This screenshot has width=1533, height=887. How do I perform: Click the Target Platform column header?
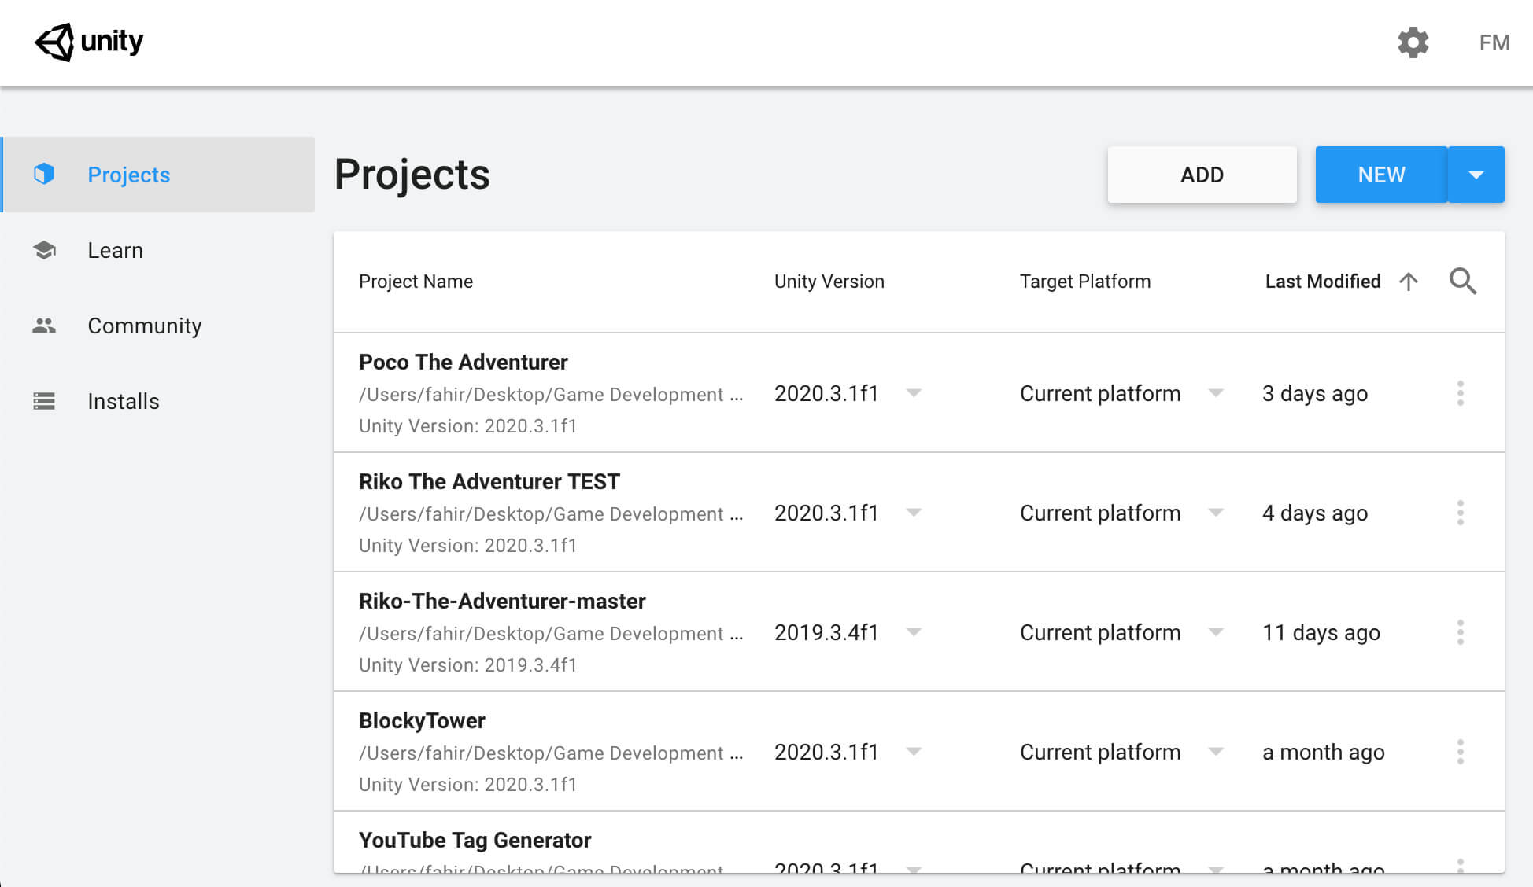click(x=1085, y=282)
